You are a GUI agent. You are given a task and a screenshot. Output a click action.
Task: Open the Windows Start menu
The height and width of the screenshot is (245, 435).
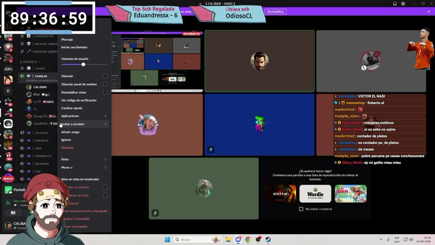tap(167, 240)
